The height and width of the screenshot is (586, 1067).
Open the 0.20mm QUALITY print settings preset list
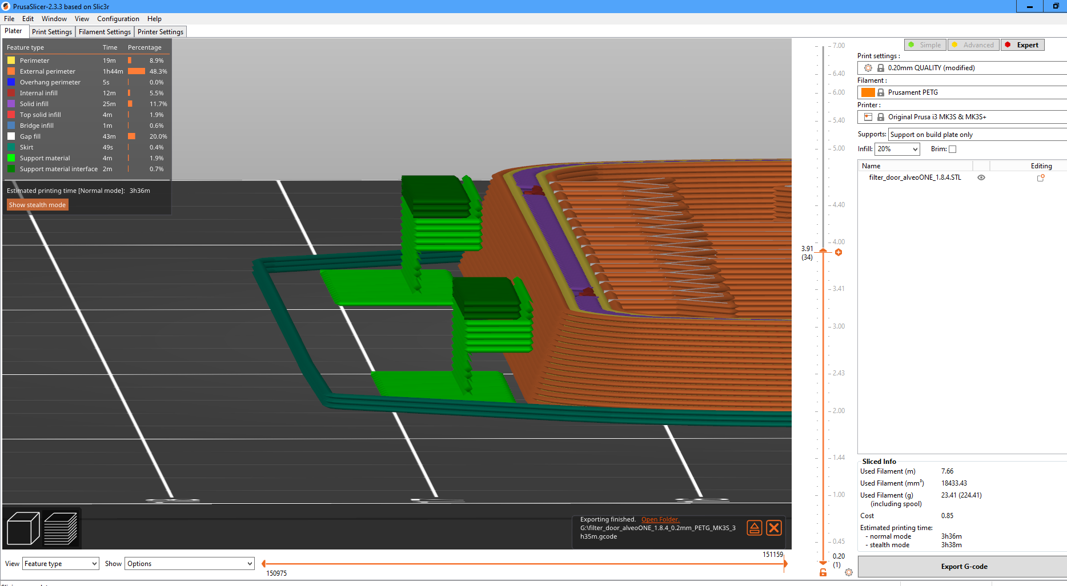(x=962, y=68)
